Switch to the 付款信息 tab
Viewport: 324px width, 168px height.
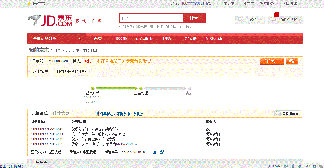61,113
